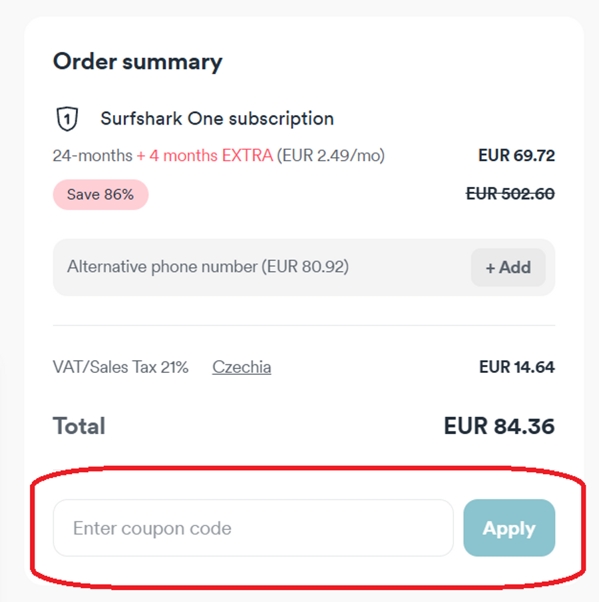
Task: Click the crossed-out EUR 502.60 price
Action: click(510, 194)
